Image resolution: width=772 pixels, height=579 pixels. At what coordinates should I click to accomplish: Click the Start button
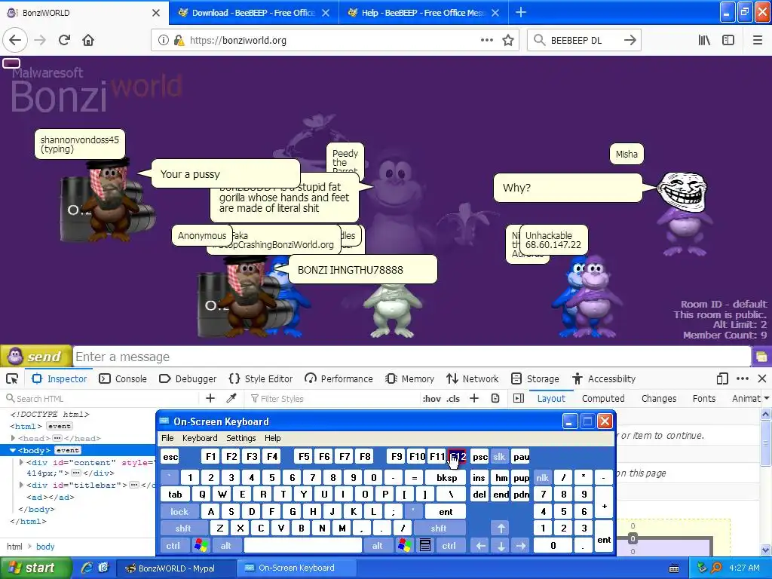[35, 568]
